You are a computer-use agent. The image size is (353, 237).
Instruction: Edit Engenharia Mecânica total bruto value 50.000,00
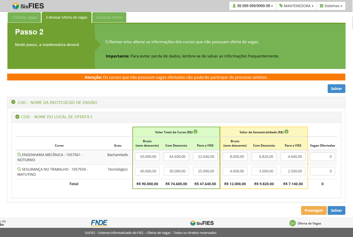(147, 157)
